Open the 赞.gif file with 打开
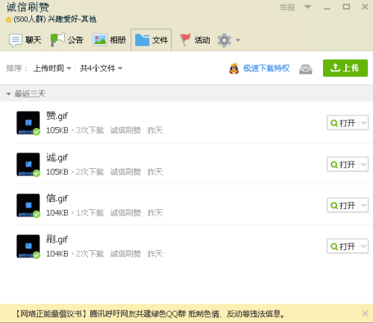The image size is (373, 323). click(342, 123)
